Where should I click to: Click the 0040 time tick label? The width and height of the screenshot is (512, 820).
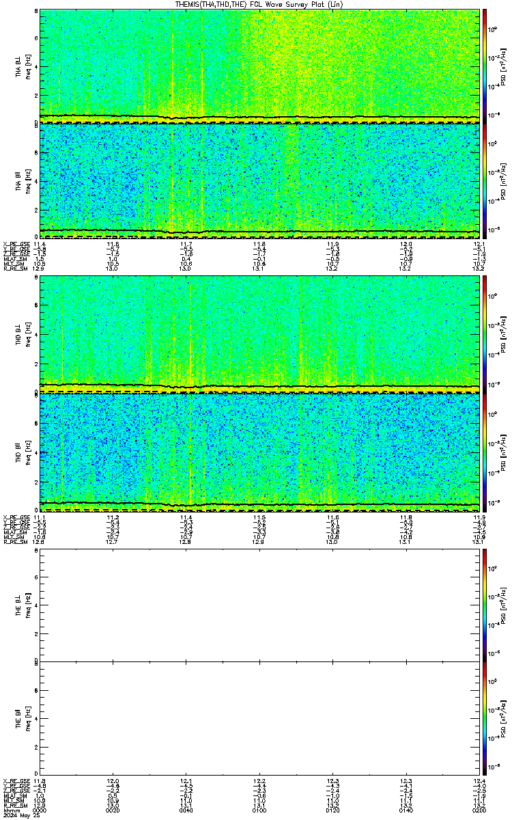point(186,810)
